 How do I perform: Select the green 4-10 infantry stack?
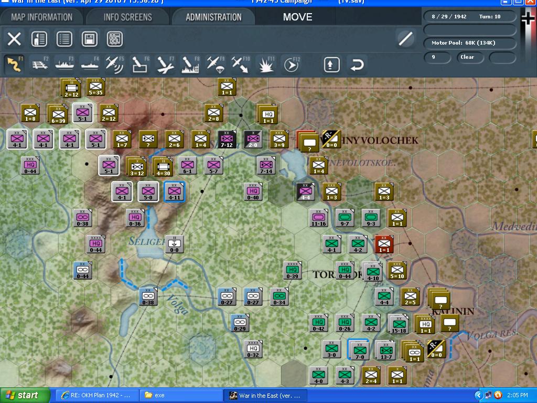click(372, 272)
